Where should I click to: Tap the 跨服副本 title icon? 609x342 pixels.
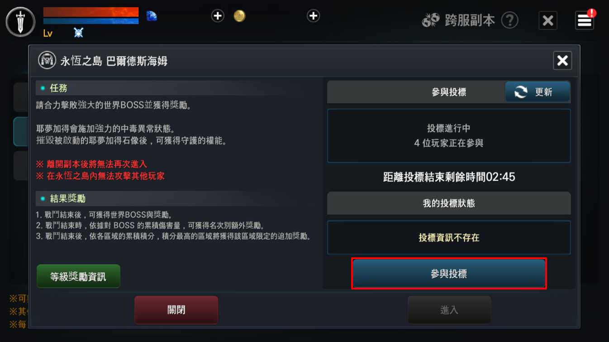point(430,20)
